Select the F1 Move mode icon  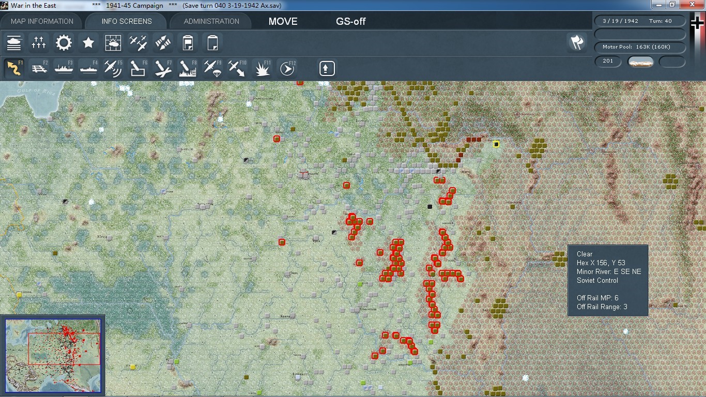coord(14,68)
